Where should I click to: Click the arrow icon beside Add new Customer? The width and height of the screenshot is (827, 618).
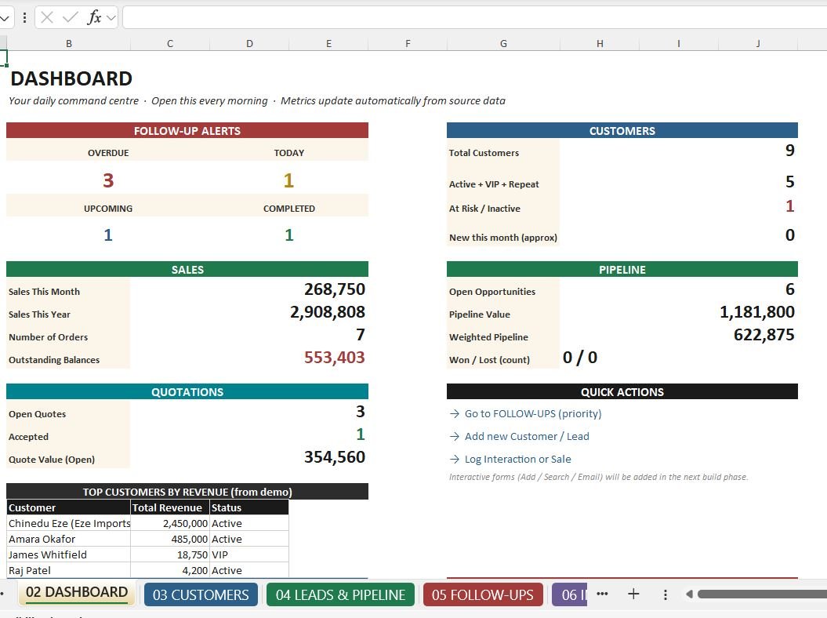click(455, 437)
